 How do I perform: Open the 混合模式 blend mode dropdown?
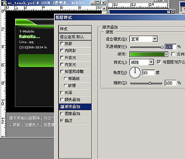155,39
